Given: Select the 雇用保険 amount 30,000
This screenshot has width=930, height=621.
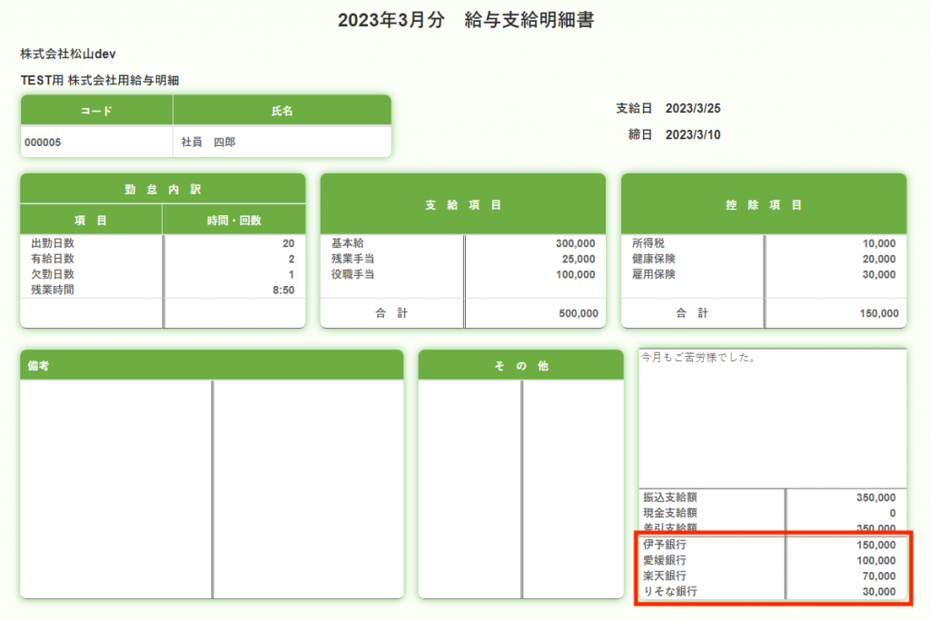Looking at the screenshot, I should tap(879, 274).
